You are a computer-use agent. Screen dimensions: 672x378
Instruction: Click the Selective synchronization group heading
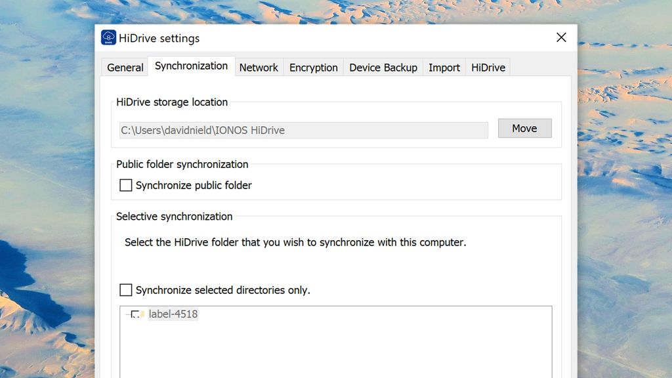[x=174, y=217]
